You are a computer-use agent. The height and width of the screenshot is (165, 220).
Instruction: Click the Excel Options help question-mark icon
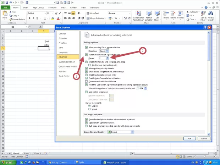click(x=205, y=27)
